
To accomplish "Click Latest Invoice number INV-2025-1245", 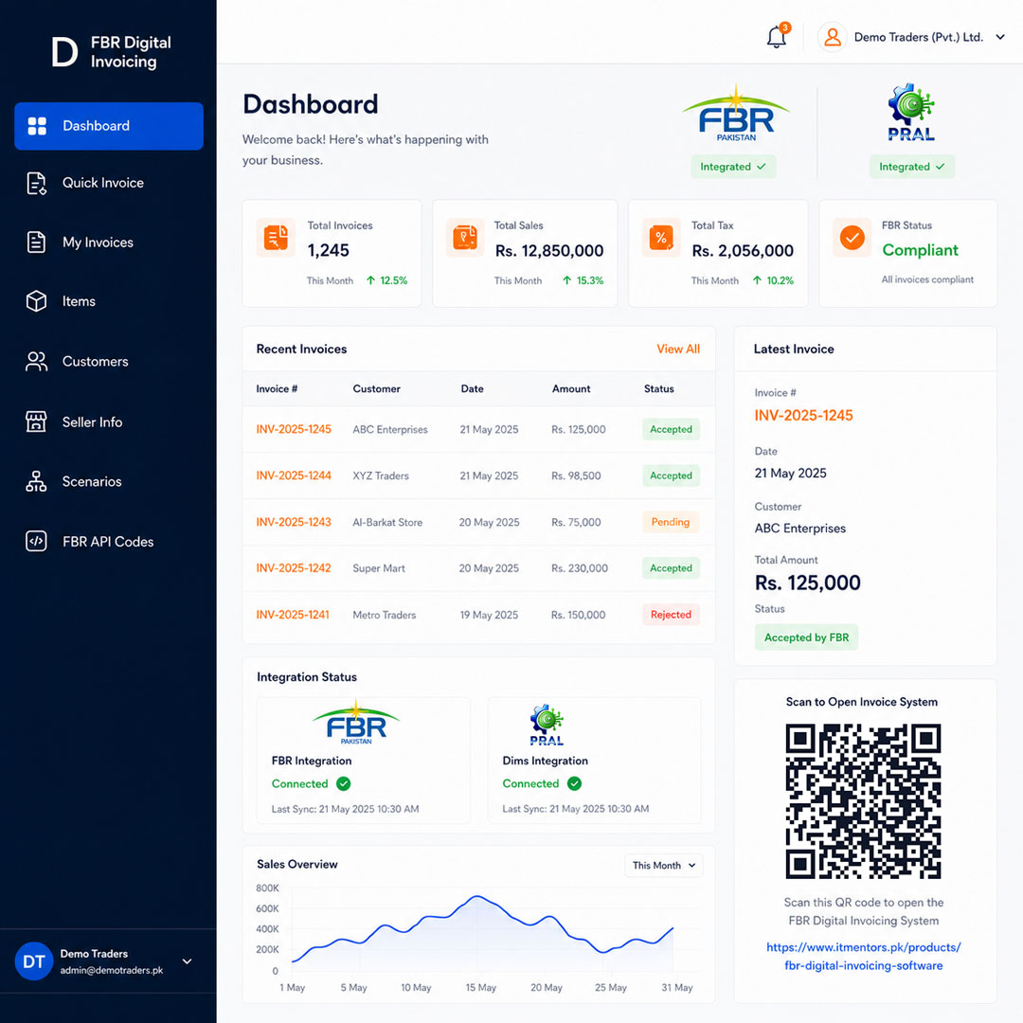I will [x=803, y=416].
